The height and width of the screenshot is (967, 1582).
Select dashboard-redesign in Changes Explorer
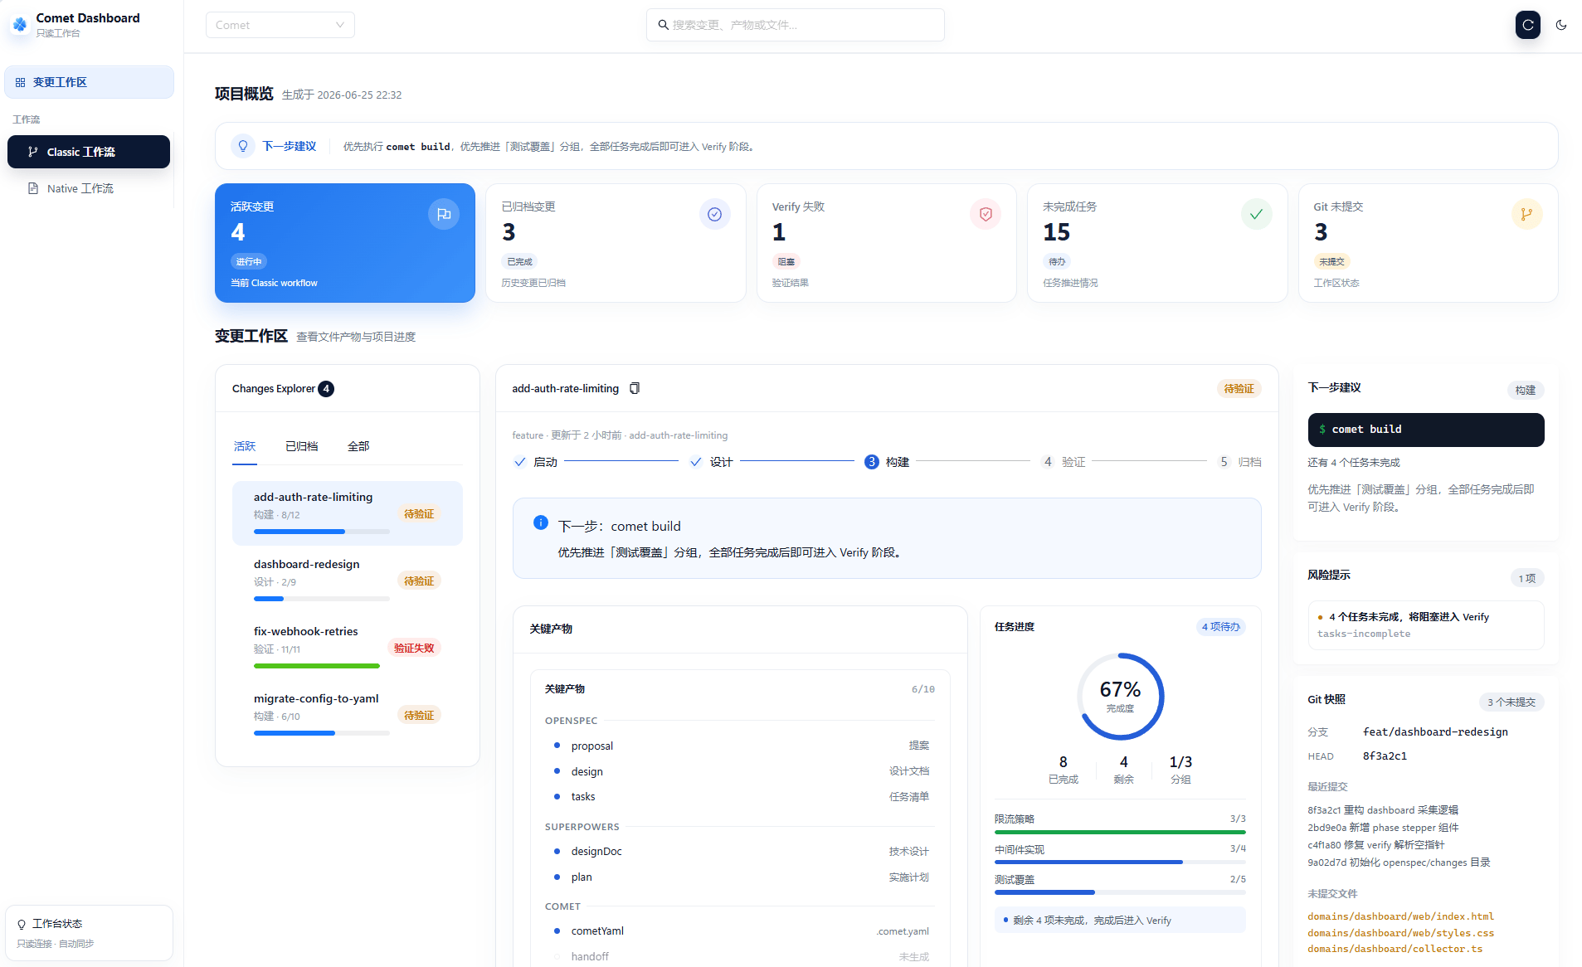(348, 580)
